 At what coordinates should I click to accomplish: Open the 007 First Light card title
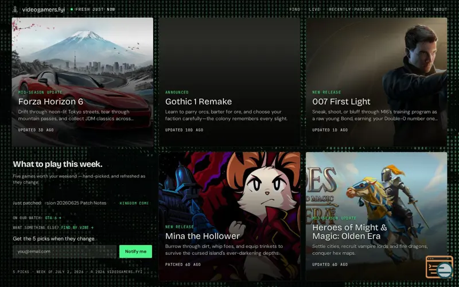341,102
